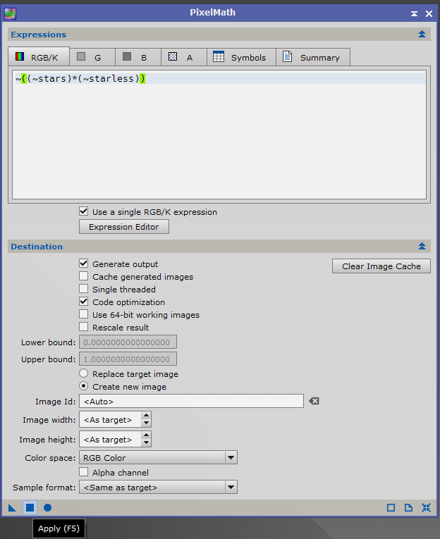The width and height of the screenshot is (440, 539).
Task: Click the Upper bound field
Action: click(x=128, y=359)
